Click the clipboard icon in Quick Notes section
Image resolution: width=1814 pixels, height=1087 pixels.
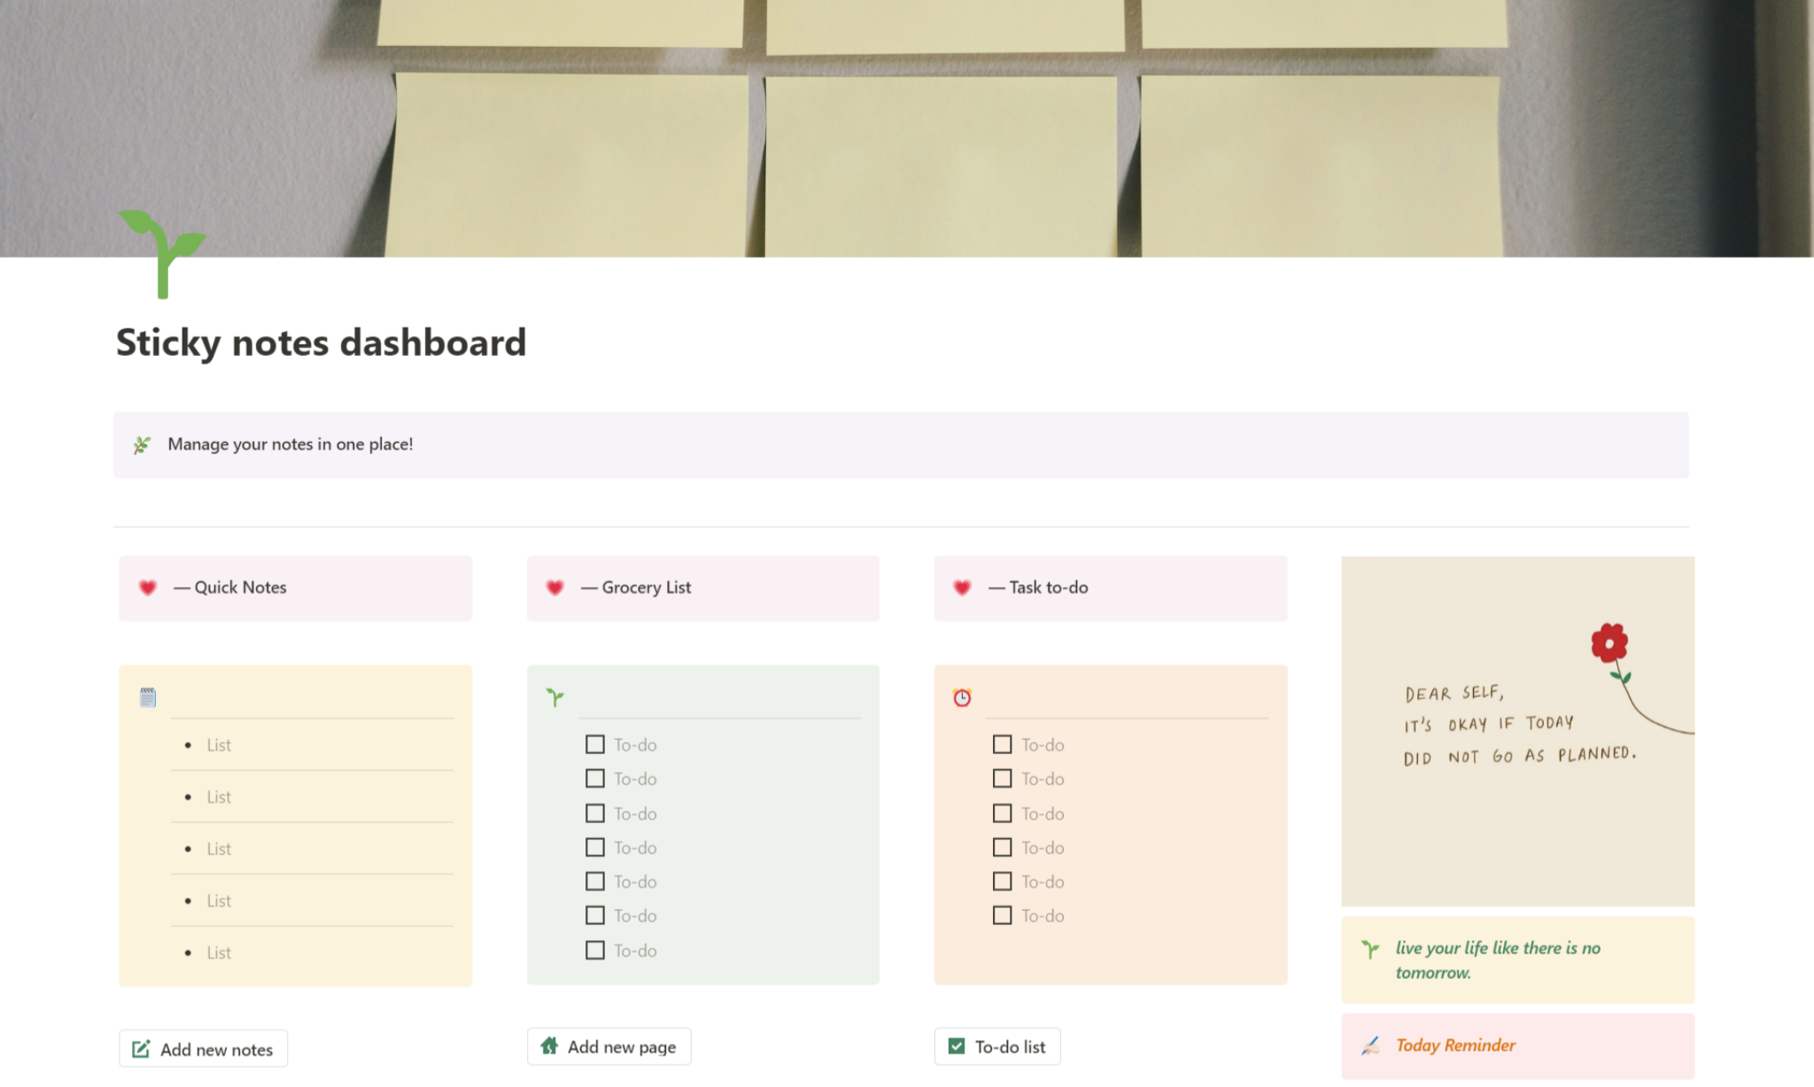148,698
